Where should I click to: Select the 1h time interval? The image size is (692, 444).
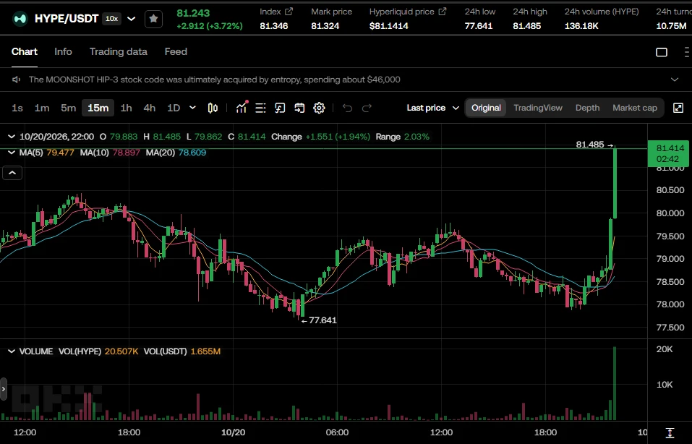127,108
